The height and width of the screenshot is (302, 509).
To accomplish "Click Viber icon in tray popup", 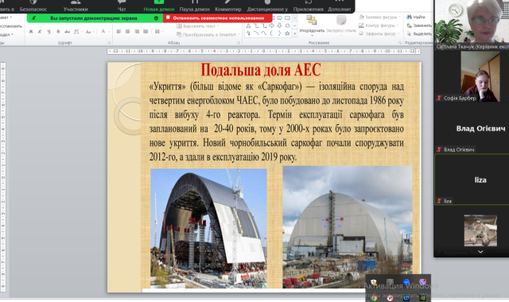I will tap(422, 282).
